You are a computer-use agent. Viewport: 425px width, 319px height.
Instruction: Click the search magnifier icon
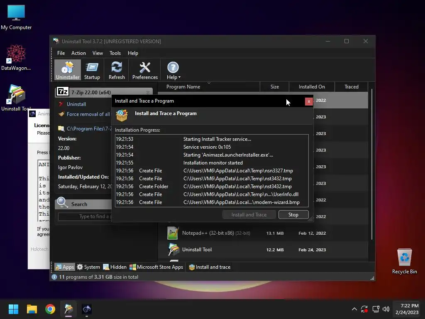click(62, 202)
